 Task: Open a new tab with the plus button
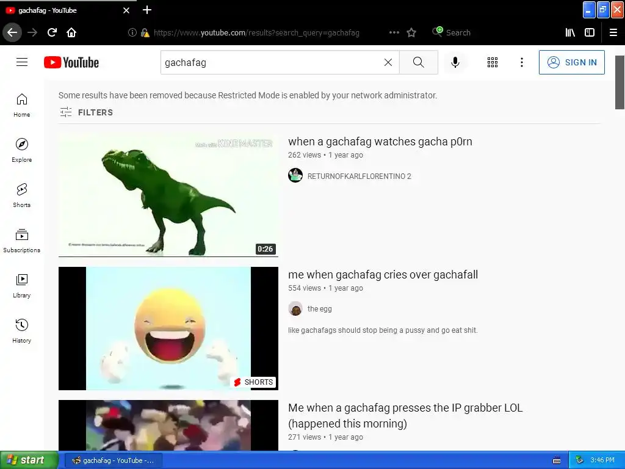tap(147, 10)
